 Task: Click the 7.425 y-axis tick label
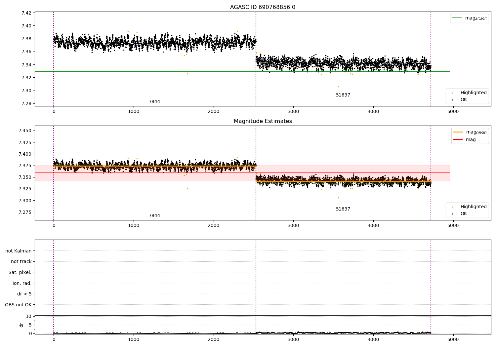(x=25, y=142)
